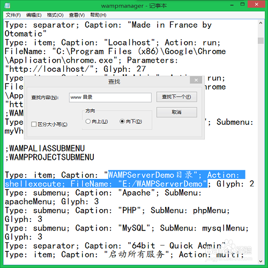
Task: Click the phpMenu; text
Action: (211, 210)
